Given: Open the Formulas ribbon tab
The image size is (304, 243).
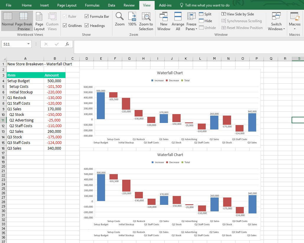Looking at the screenshot, I should point(92,5).
